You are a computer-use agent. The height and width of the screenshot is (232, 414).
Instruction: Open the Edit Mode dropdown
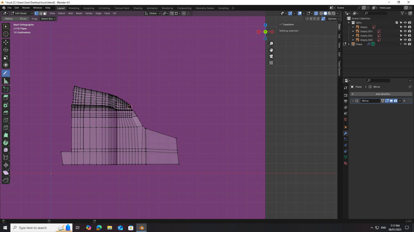(x=22, y=13)
